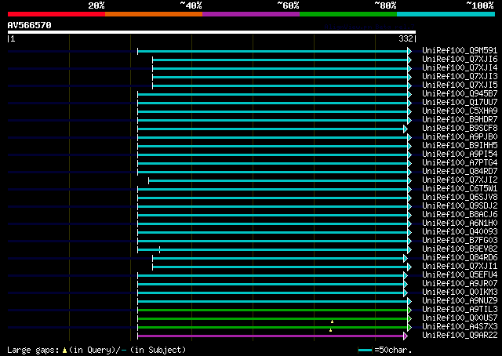Viewport: 502px width, 356px height.
Task: Open the UniRef100_B8ACJ6 label
Action: [x=460, y=214]
